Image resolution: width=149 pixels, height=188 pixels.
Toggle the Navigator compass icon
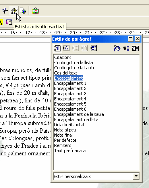point(5,11)
